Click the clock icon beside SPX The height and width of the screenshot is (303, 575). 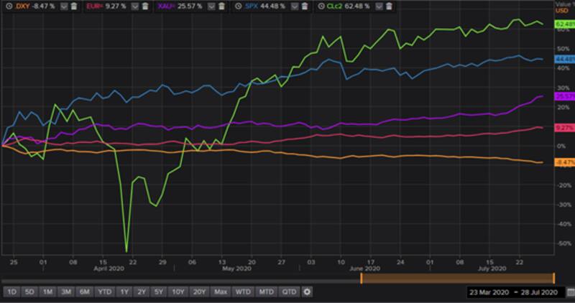coord(238,6)
